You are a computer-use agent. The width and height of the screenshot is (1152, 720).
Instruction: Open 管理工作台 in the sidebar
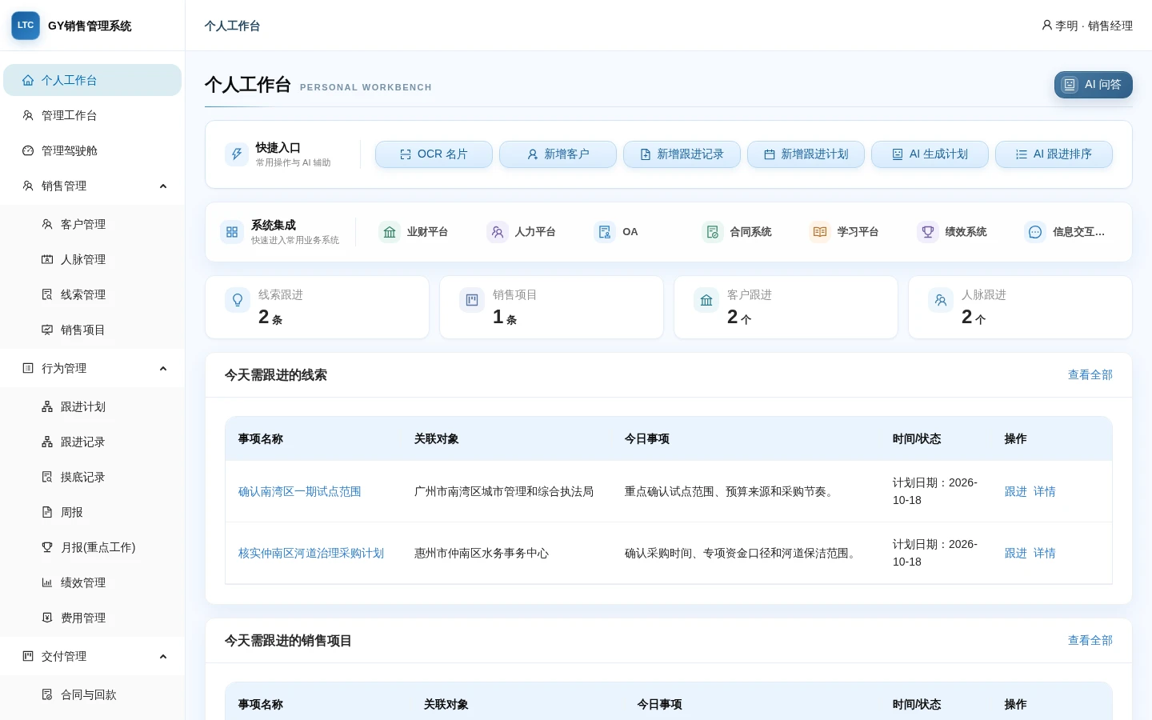93,115
